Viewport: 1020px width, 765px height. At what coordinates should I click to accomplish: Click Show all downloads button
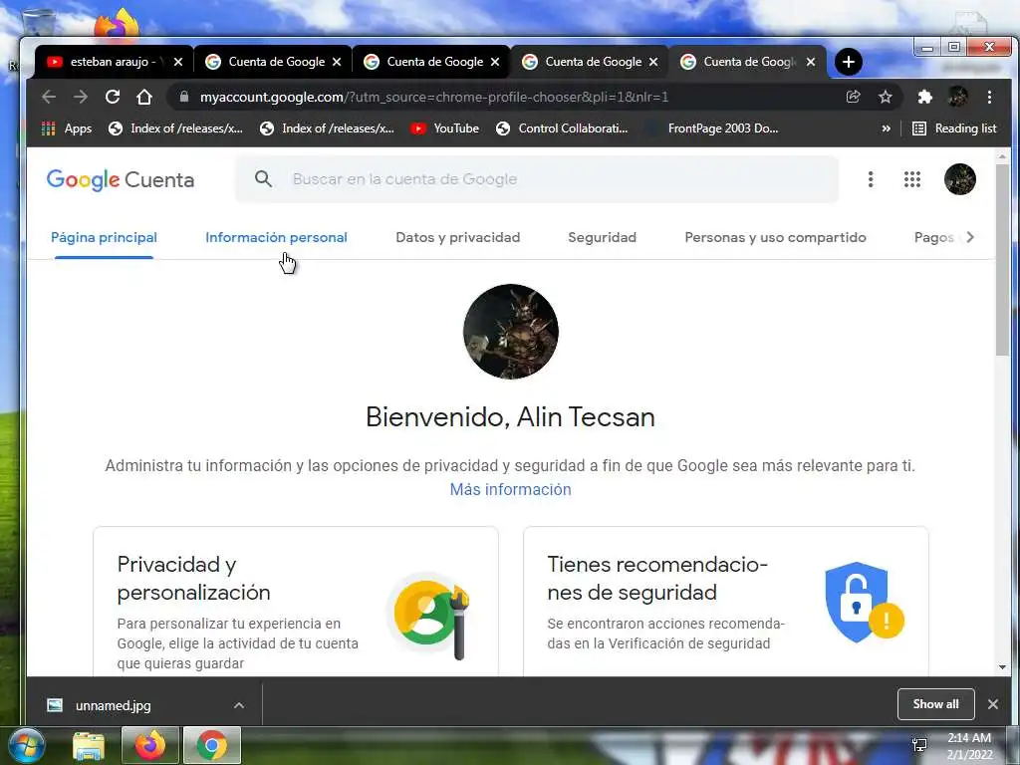click(935, 704)
